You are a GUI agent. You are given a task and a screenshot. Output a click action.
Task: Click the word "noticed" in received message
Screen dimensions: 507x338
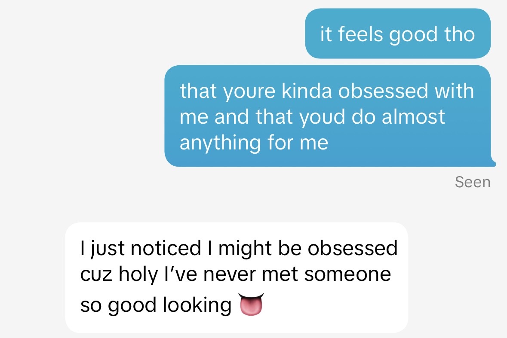pyautogui.click(x=166, y=248)
